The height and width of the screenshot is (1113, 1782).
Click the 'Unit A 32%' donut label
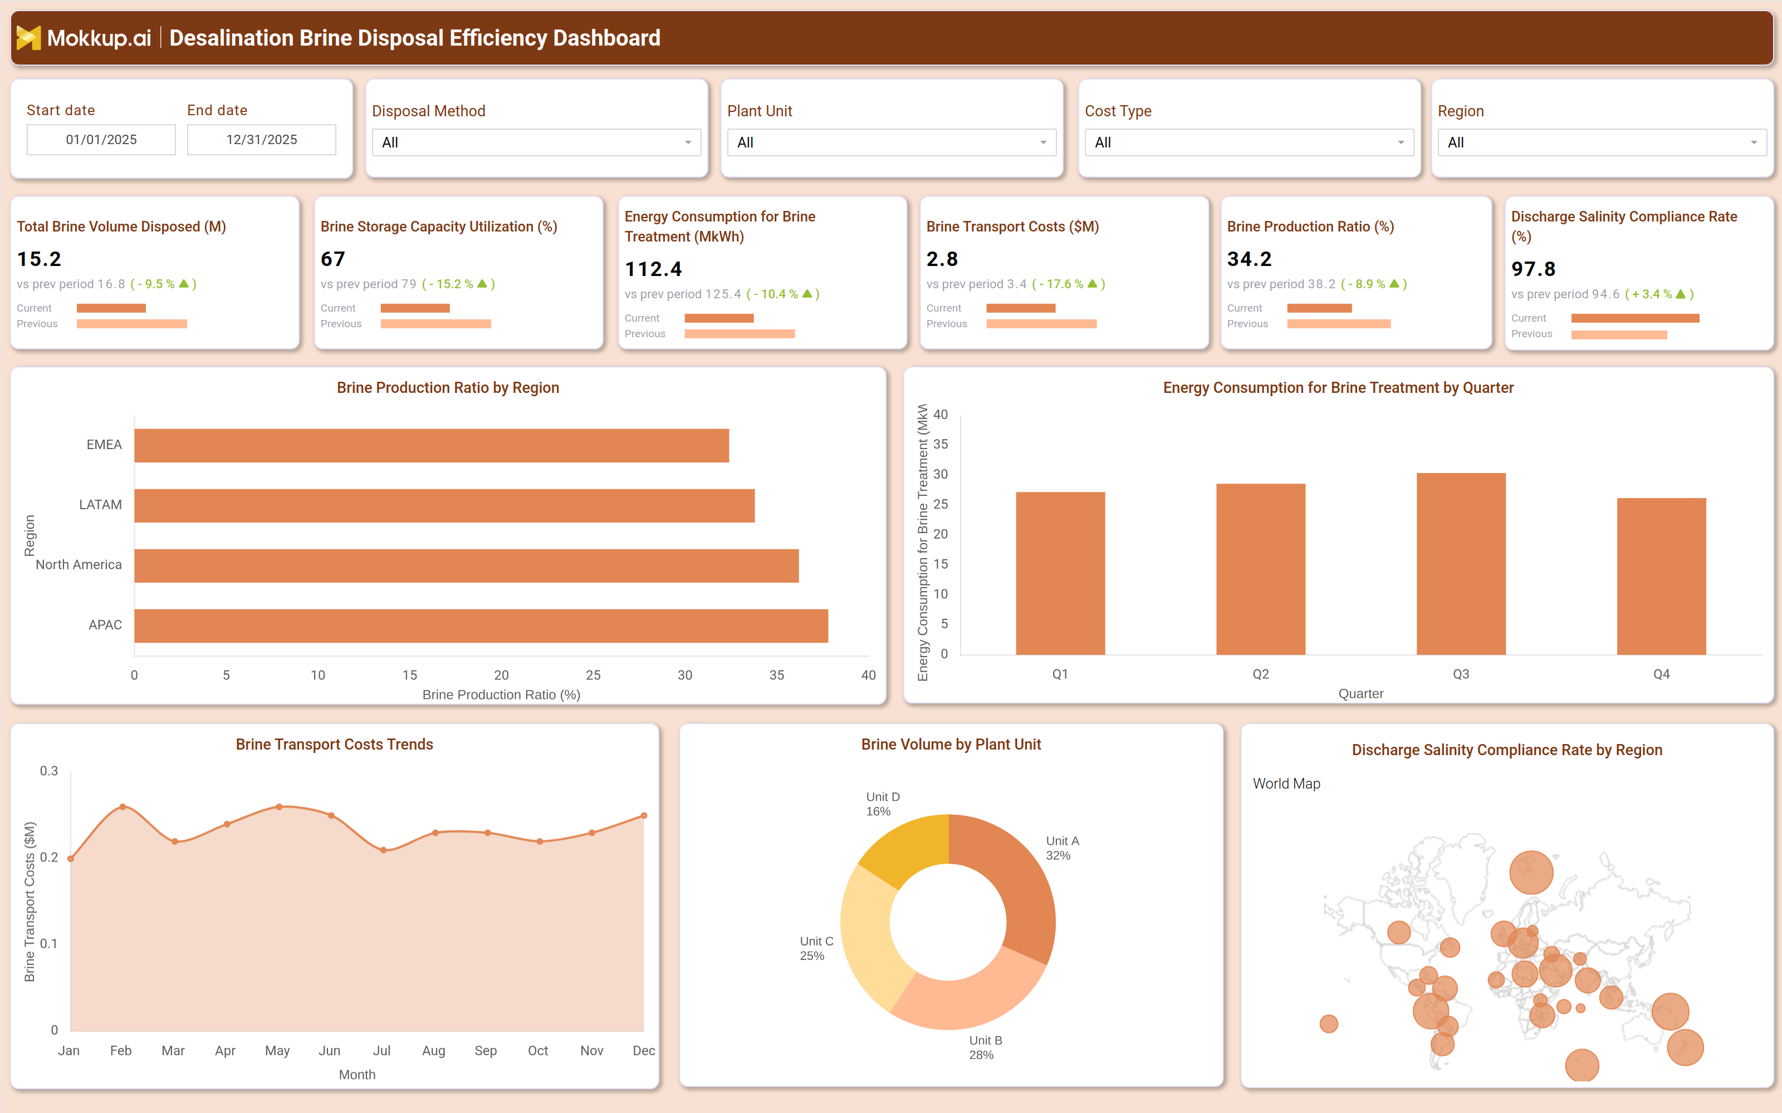coord(1062,848)
